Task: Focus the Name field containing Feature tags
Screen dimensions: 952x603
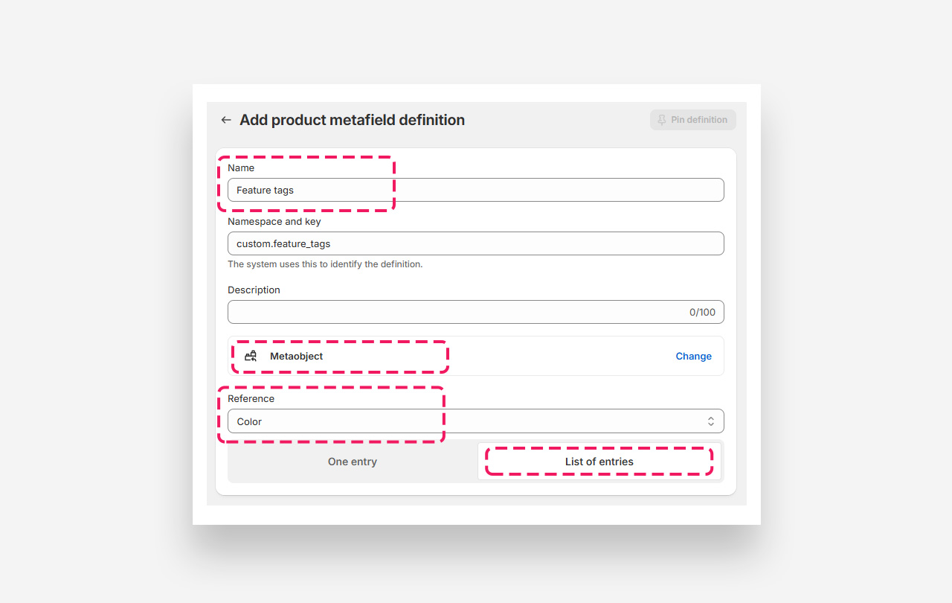Action: pos(475,190)
